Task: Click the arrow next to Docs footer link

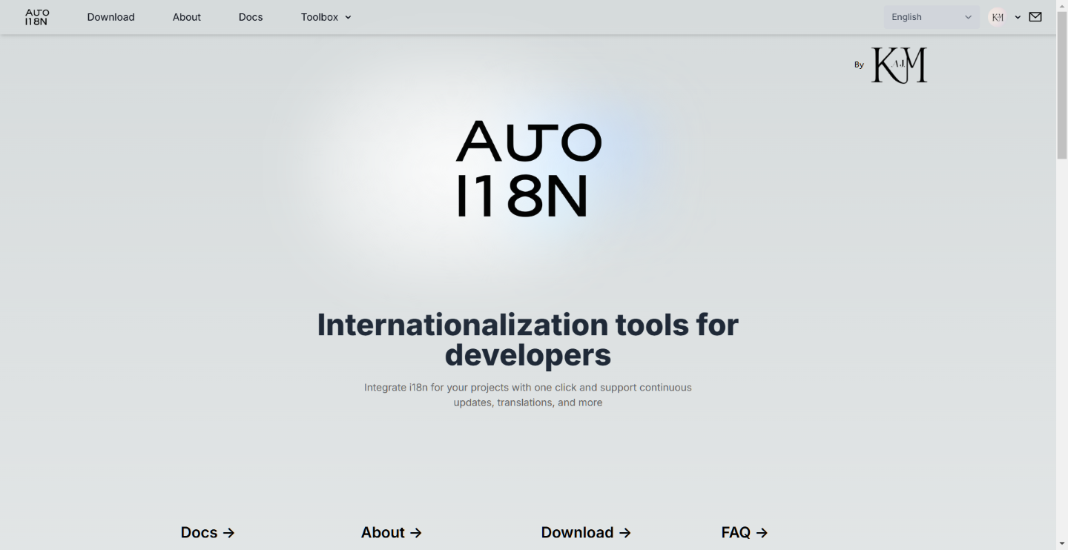Action: [228, 532]
